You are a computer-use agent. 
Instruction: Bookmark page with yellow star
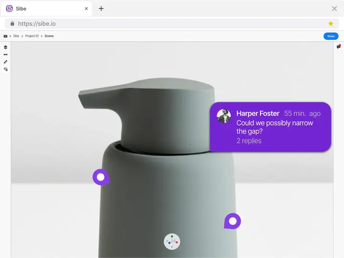click(x=331, y=23)
